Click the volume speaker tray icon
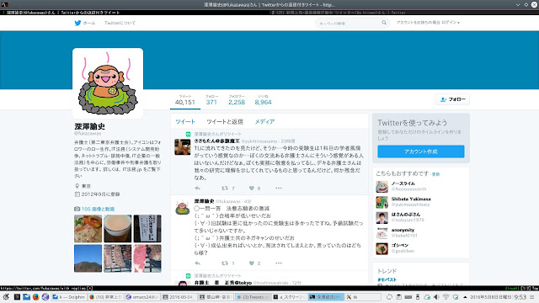This screenshot has width=539, height=303. point(436,297)
